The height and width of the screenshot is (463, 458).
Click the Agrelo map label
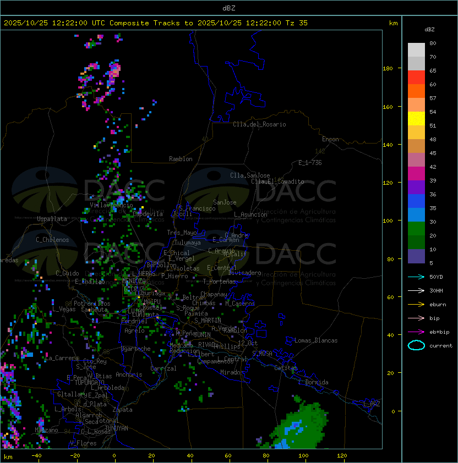click(134, 330)
